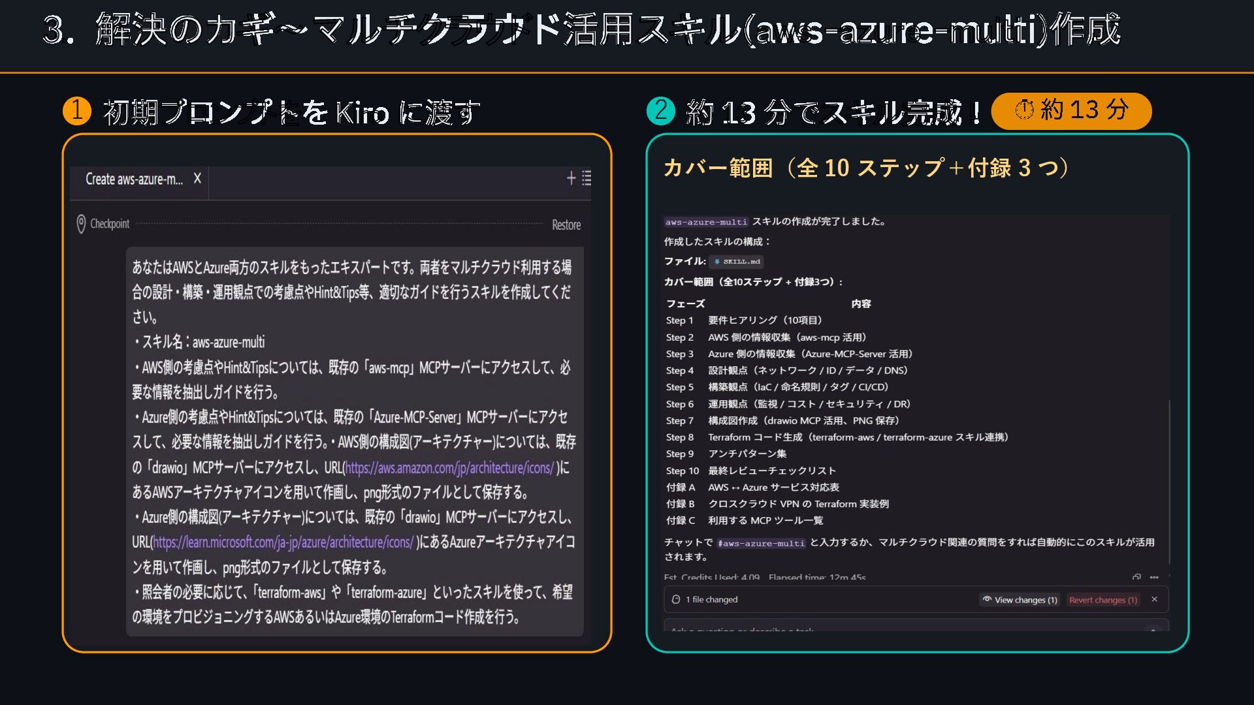Open the SKILL.md file chip
1254x705 pixels.
(x=737, y=262)
